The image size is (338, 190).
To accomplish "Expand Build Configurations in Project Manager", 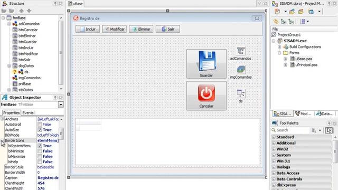I will 279,47.
